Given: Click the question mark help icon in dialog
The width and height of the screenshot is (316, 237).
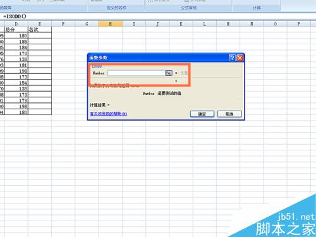Looking at the screenshot, I should tap(232, 58).
